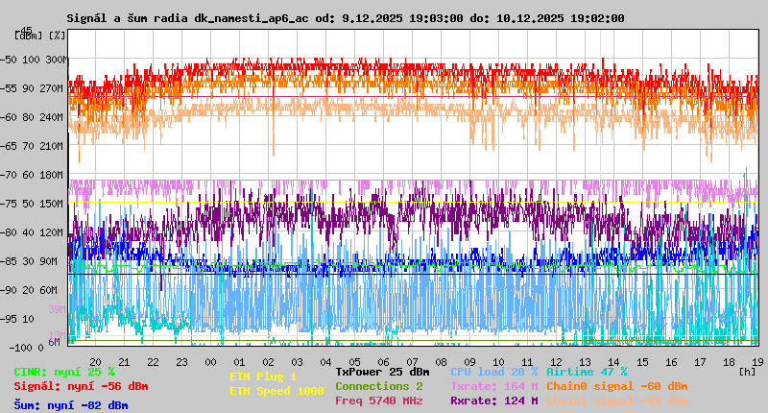Click the [dBm] unit label at top left
Image resolution: width=768 pixels, height=413 pixels.
pos(28,35)
